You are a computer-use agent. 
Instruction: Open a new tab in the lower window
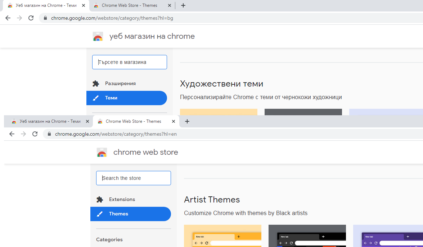tap(187, 121)
